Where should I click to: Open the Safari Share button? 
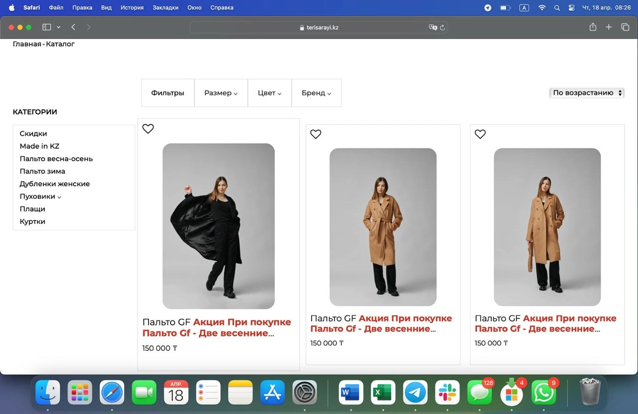pyautogui.click(x=593, y=27)
